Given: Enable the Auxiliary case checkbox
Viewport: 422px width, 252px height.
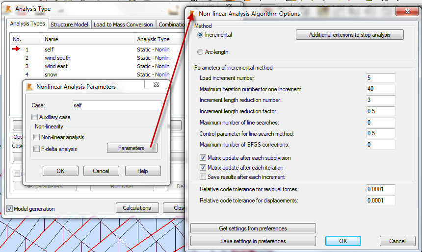Looking at the screenshot, I should point(34,117).
